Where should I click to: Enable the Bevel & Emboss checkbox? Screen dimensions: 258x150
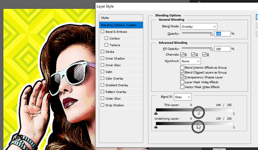tap(103, 32)
